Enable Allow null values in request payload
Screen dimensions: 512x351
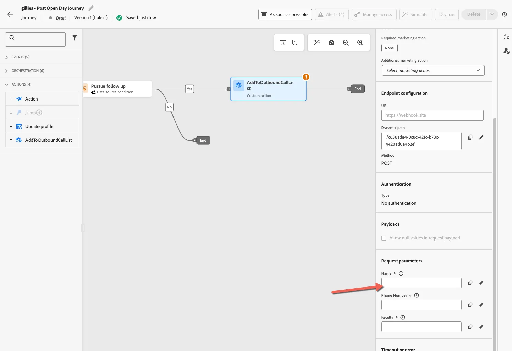pos(384,238)
